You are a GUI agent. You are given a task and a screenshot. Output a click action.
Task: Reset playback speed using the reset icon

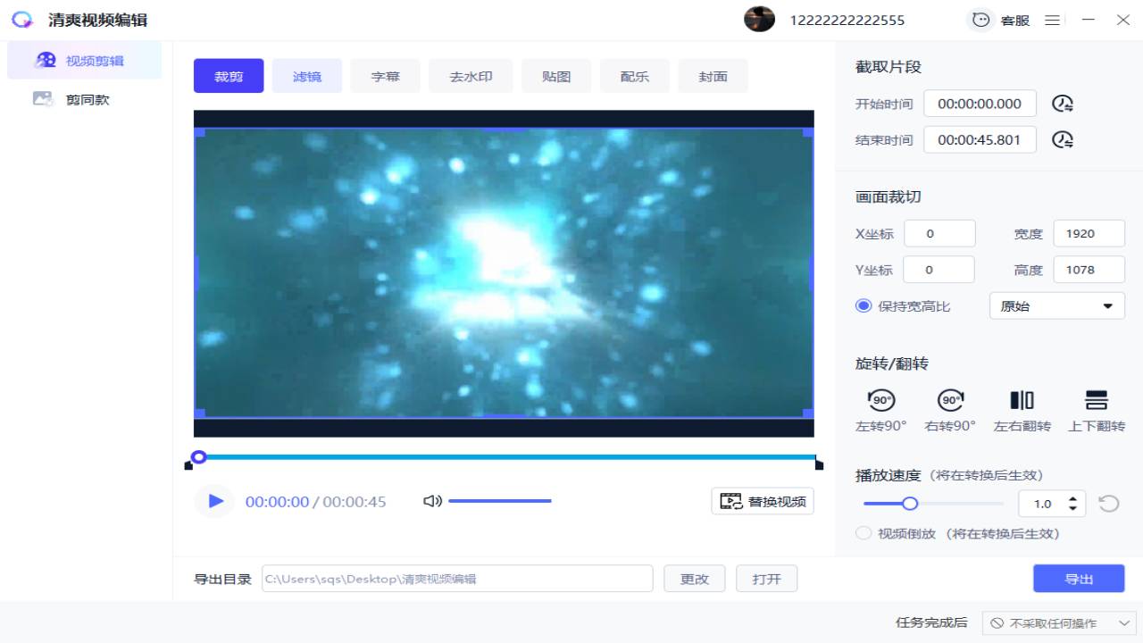click(1108, 504)
